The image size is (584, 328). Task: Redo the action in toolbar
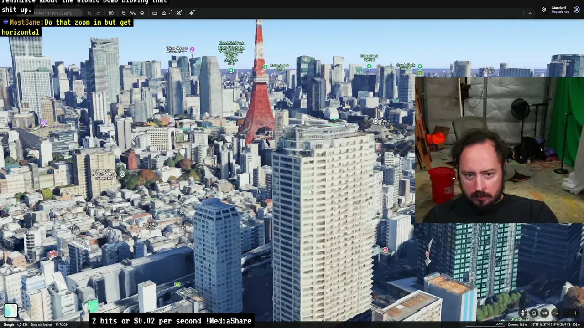pyautogui.click(x=99, y=13)
